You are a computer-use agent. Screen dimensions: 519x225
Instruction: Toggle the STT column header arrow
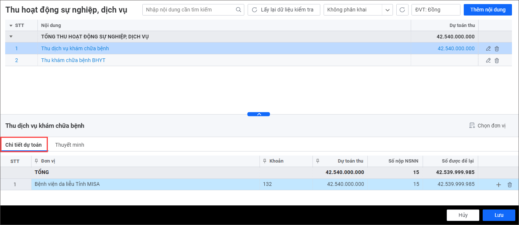[11, 25]
